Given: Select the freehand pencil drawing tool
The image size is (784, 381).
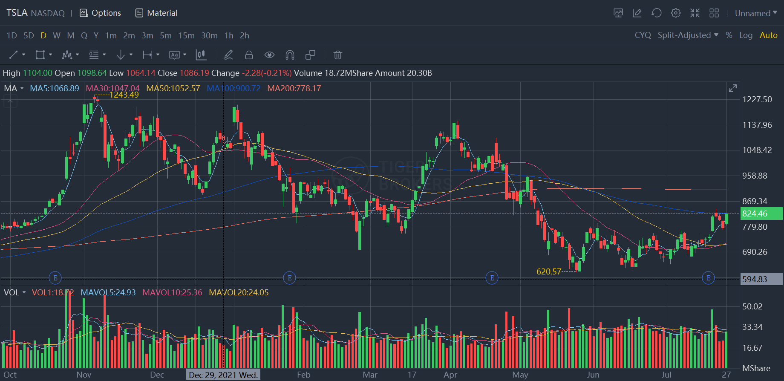Looking at the screenshot, I should click(228, 55).
